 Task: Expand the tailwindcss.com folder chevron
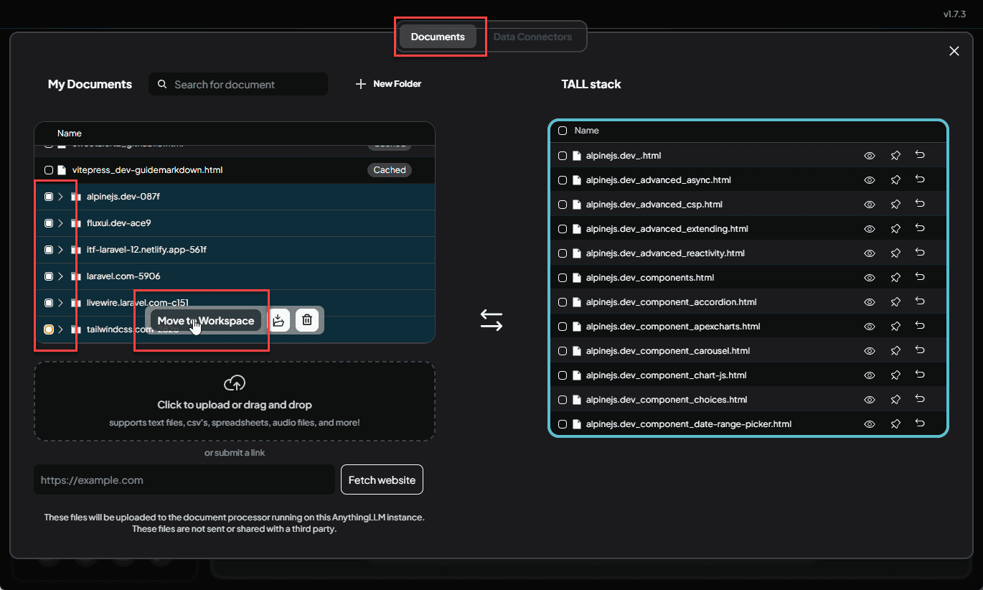tap(61, 329)
